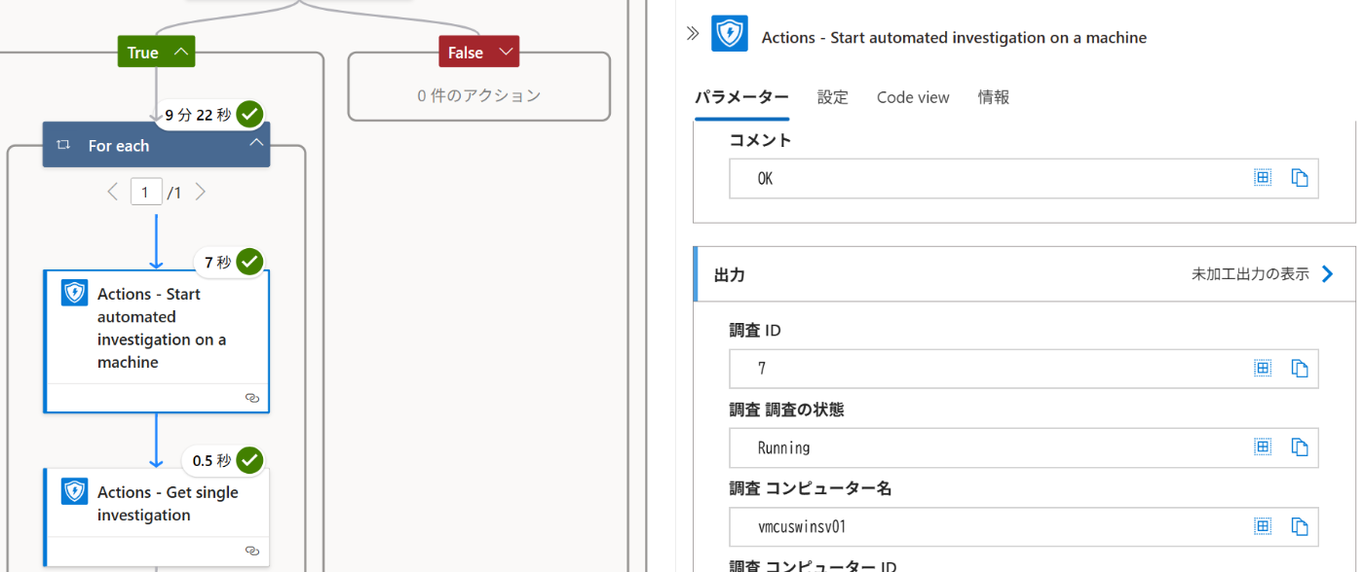The width and height of the screenshot is (1364, 572).
Task: Click the 調査 ID value field showing 7
Action: pos(1023,368)
